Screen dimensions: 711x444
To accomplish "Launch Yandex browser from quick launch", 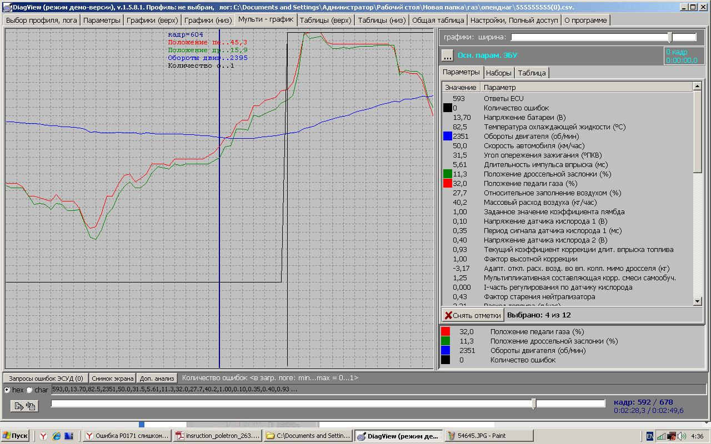I will coord(43,436).
